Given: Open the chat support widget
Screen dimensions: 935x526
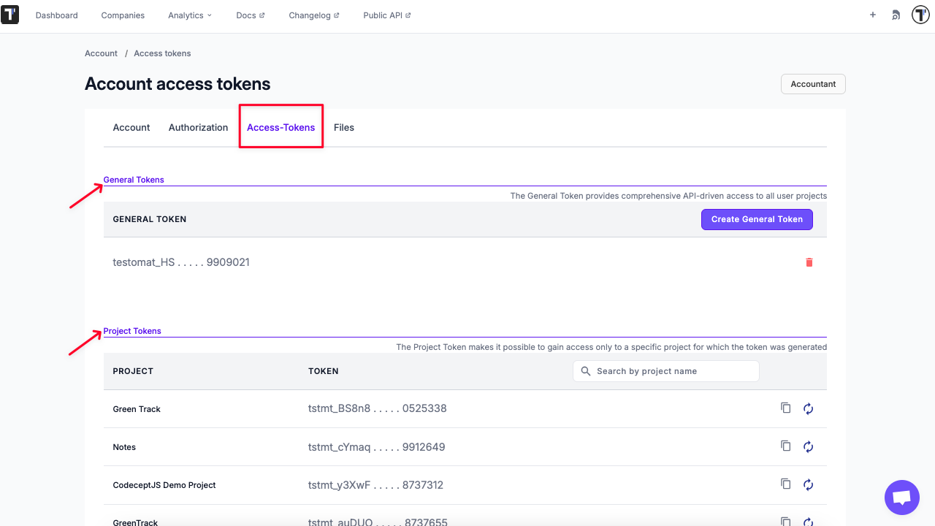Looking at the screenshot, I should (901, 498).
